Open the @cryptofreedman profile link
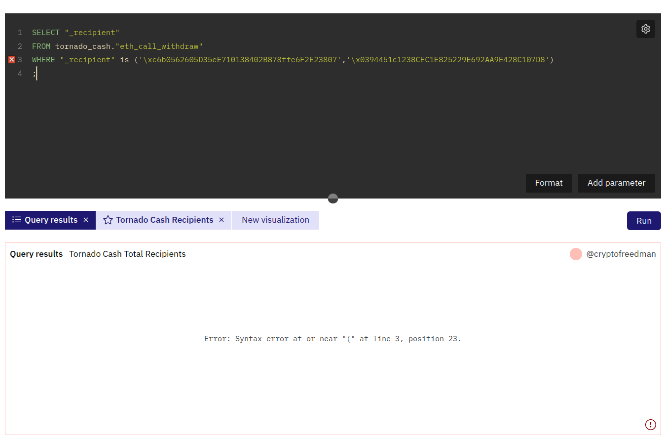 pyautogui.click(x=621, y=254)
